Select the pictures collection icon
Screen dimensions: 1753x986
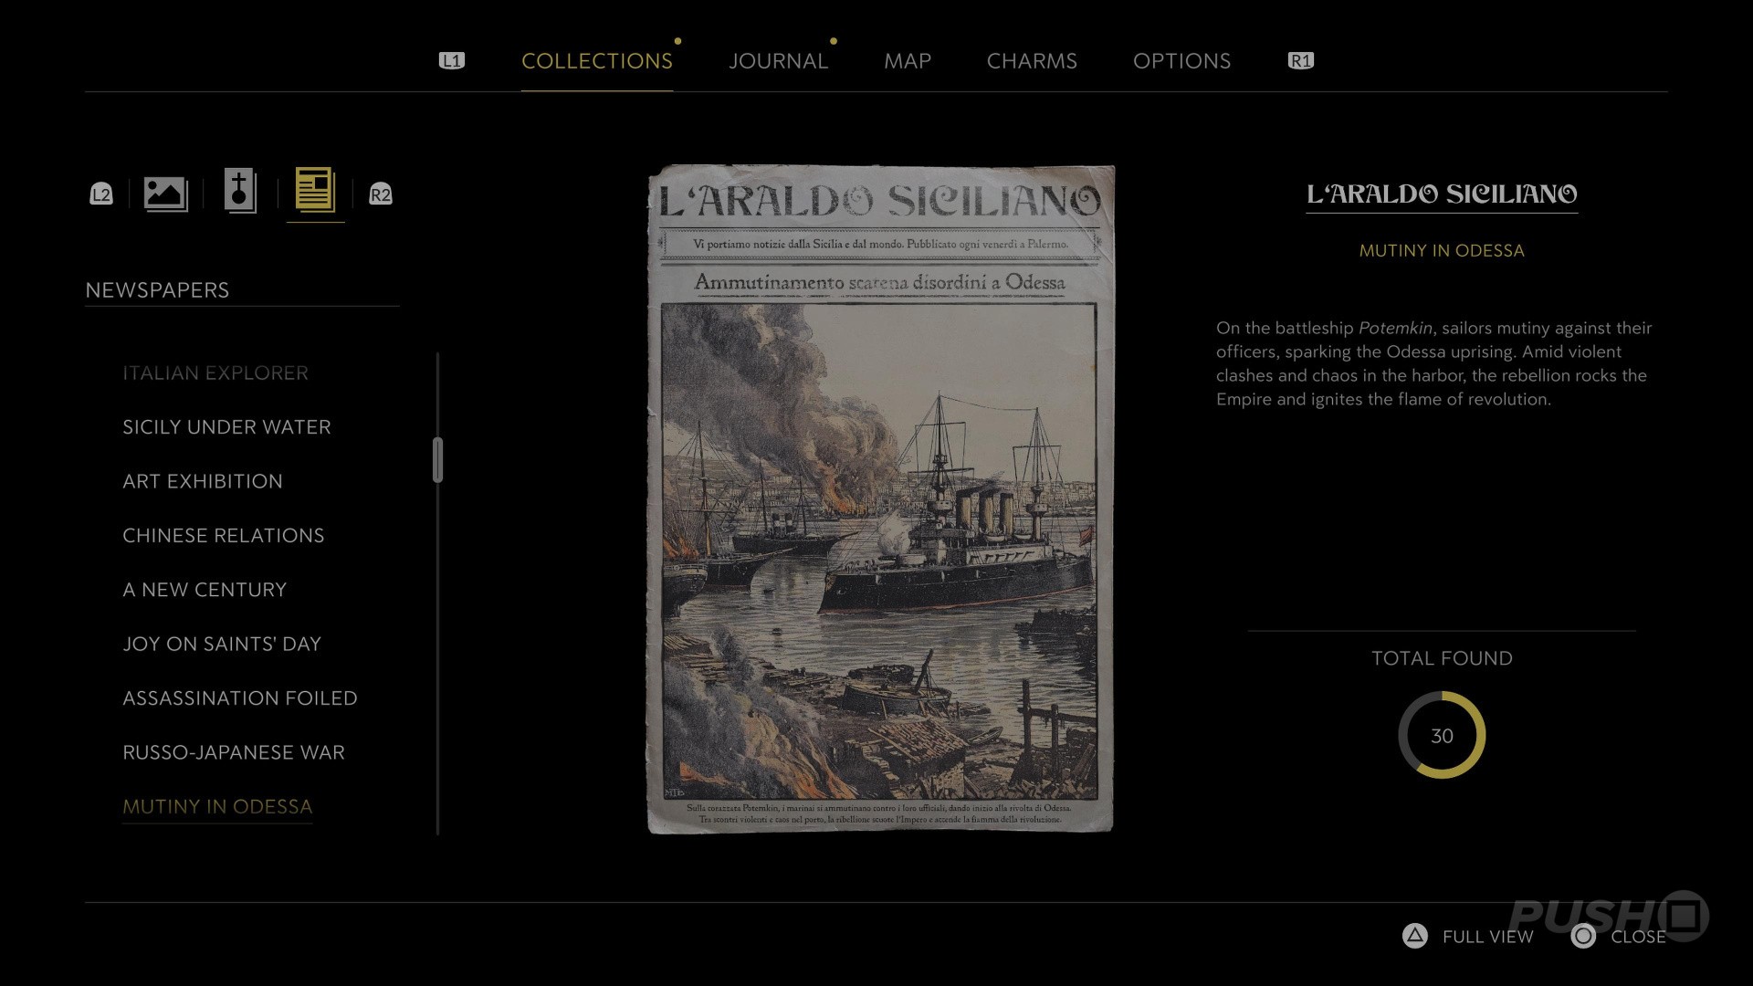click(x=165, y=194)
